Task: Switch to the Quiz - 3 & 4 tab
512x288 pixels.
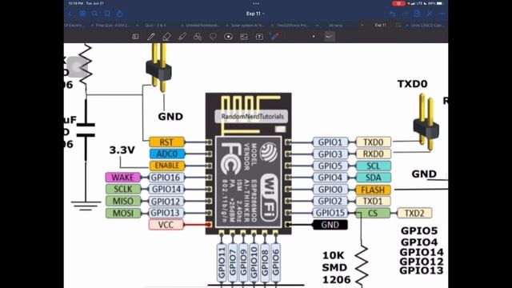Action: [155, 25]
